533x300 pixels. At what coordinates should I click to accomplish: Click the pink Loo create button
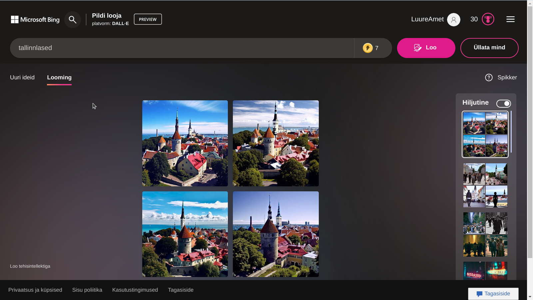tap(426, 48)
